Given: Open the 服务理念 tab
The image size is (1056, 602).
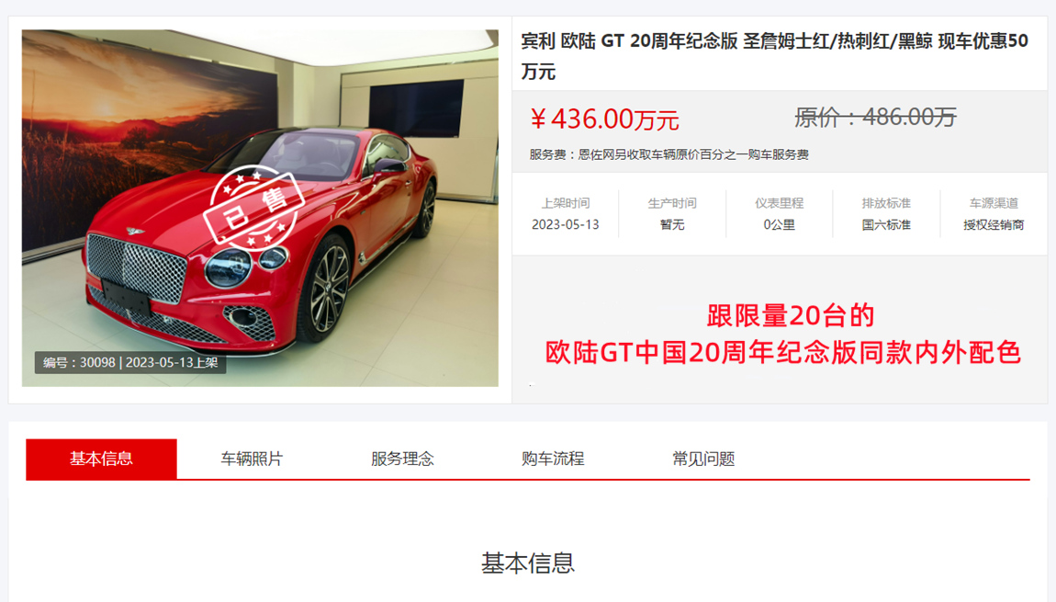Looking at the screenshot, I should click(x=402, y=460).
